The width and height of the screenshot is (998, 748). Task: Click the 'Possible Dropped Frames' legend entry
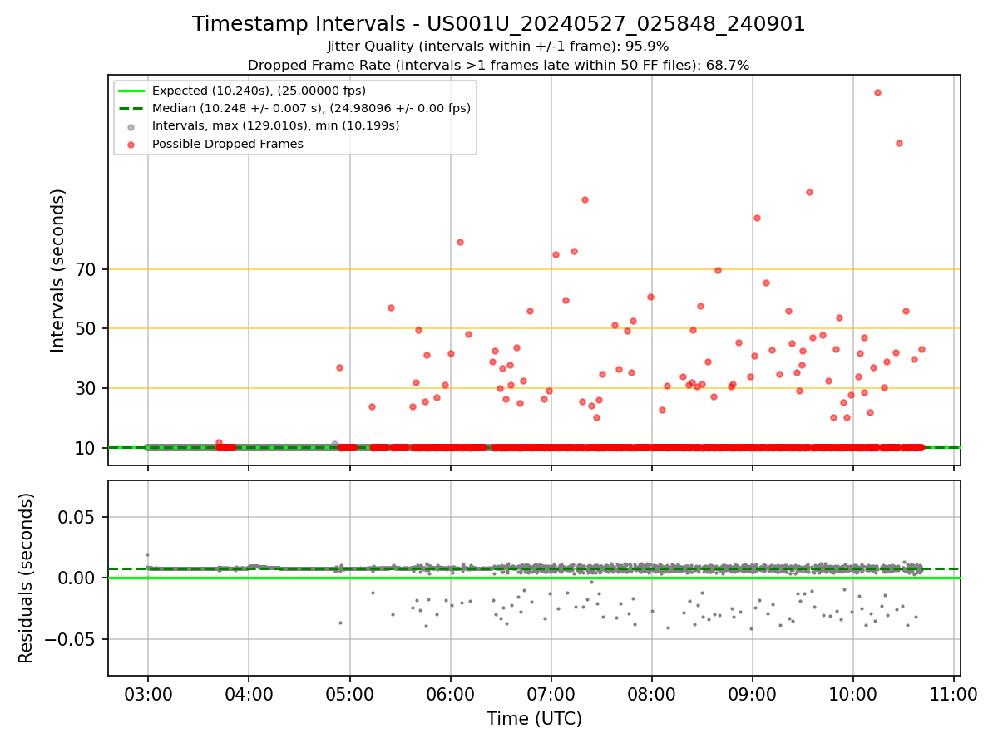(227, 144)
